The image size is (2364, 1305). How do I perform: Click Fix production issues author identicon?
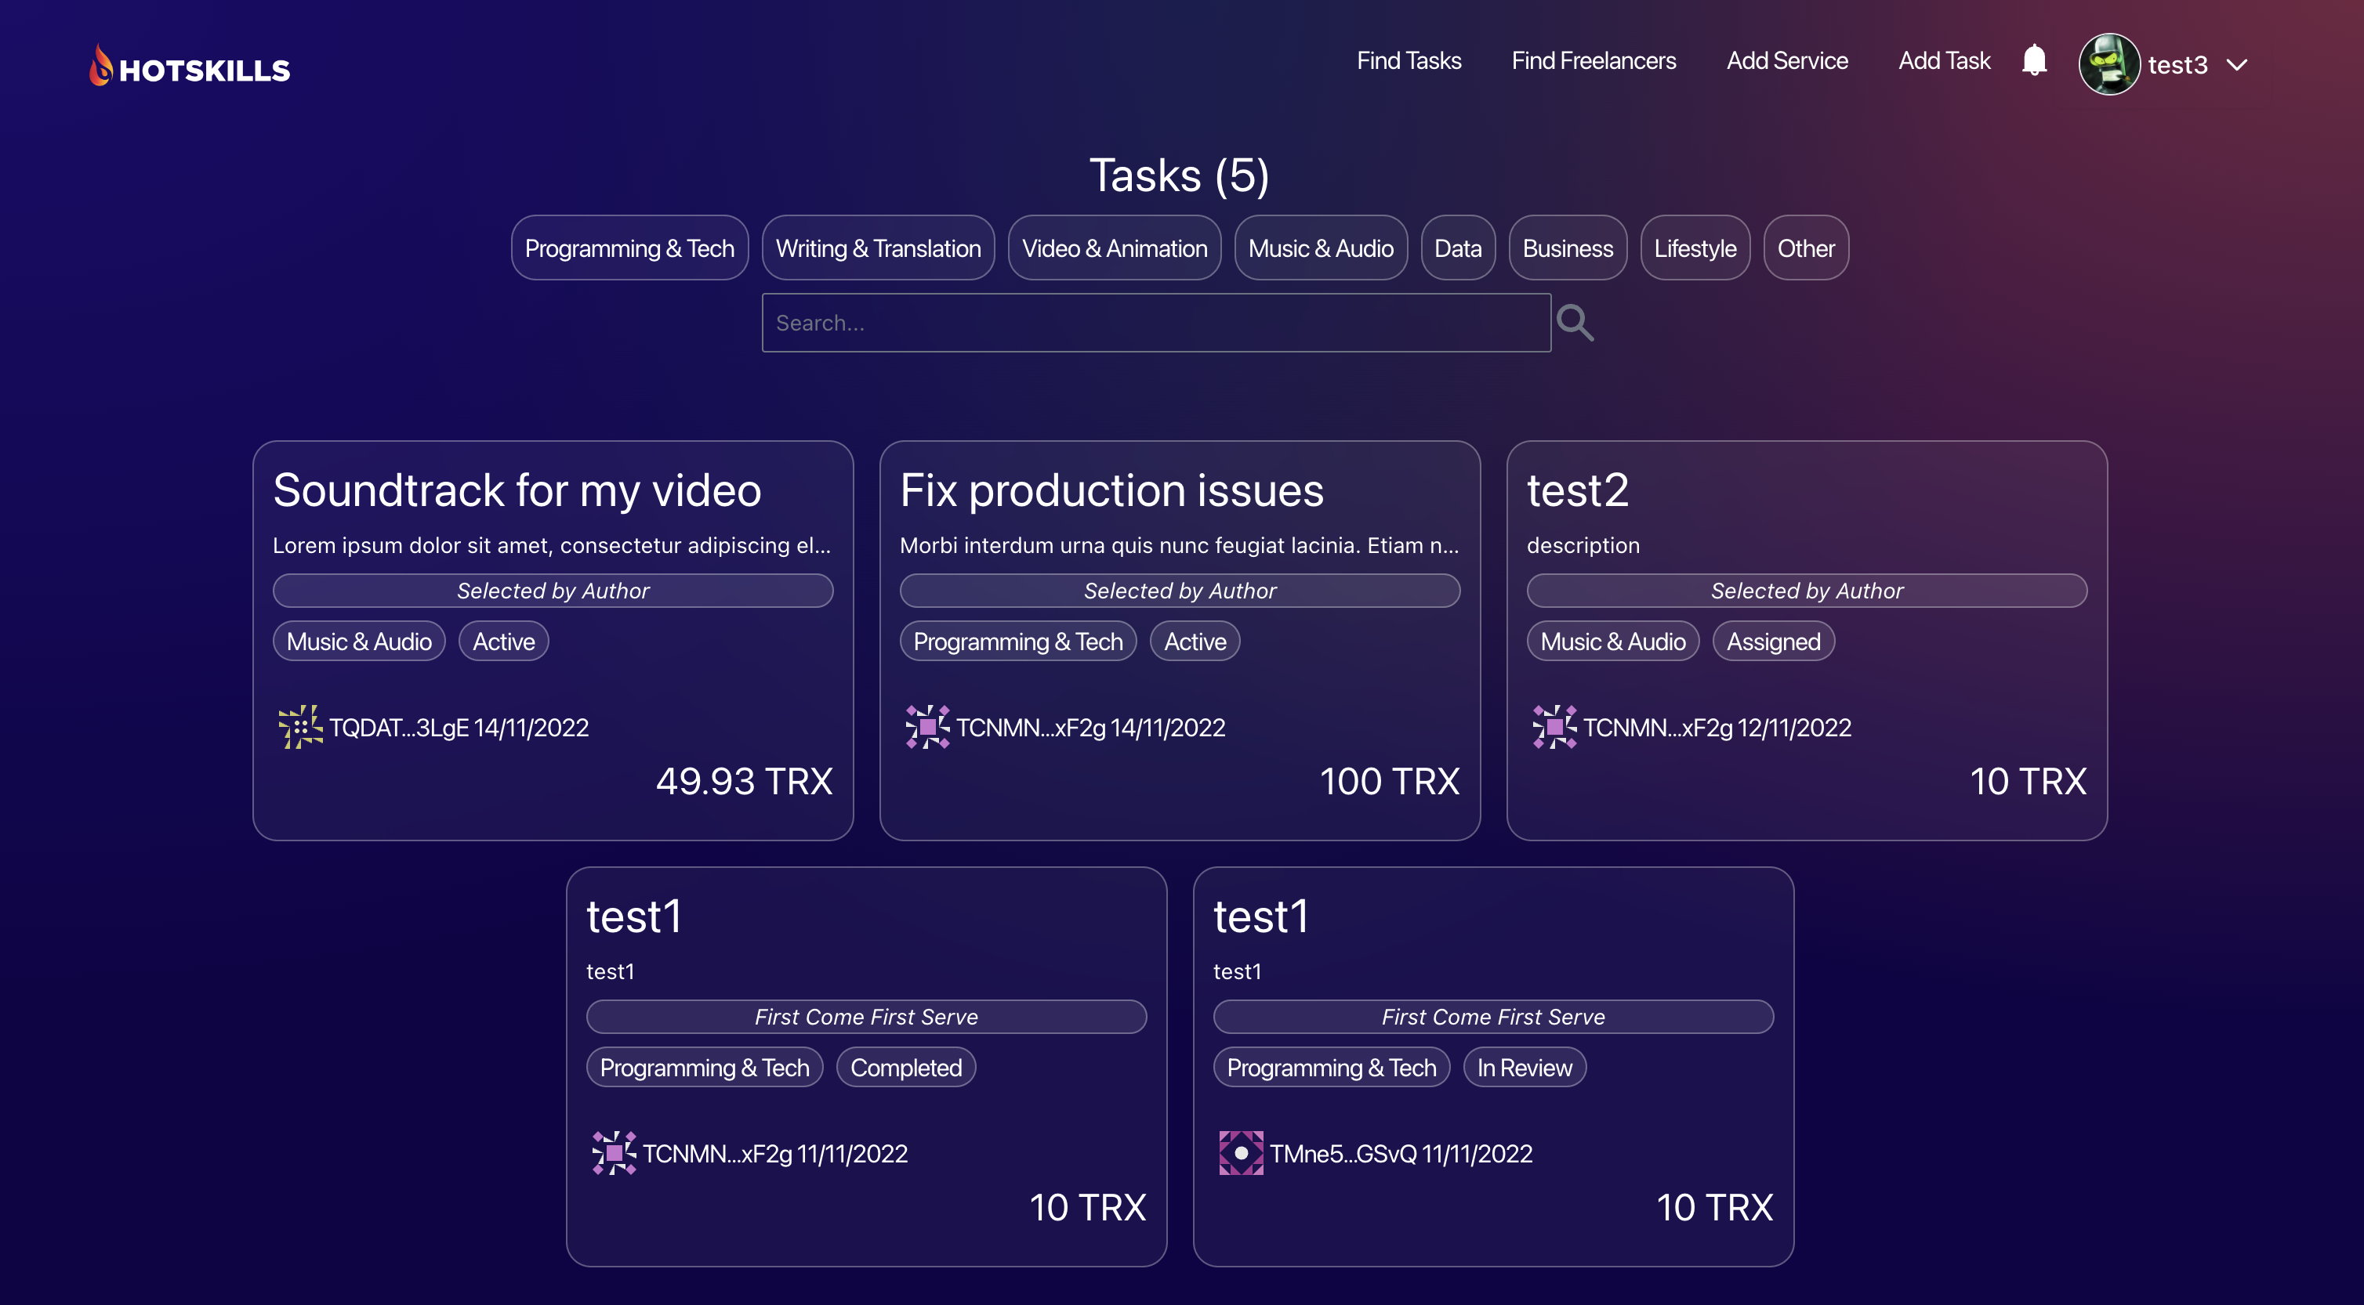coord(927,727)
